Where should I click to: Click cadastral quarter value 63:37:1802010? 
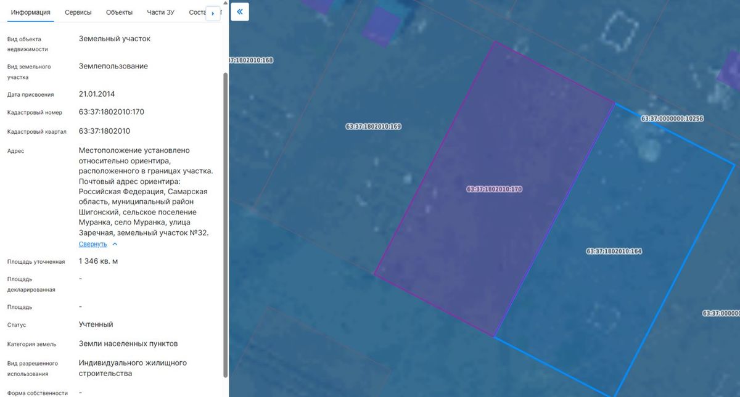pos(104,131)
